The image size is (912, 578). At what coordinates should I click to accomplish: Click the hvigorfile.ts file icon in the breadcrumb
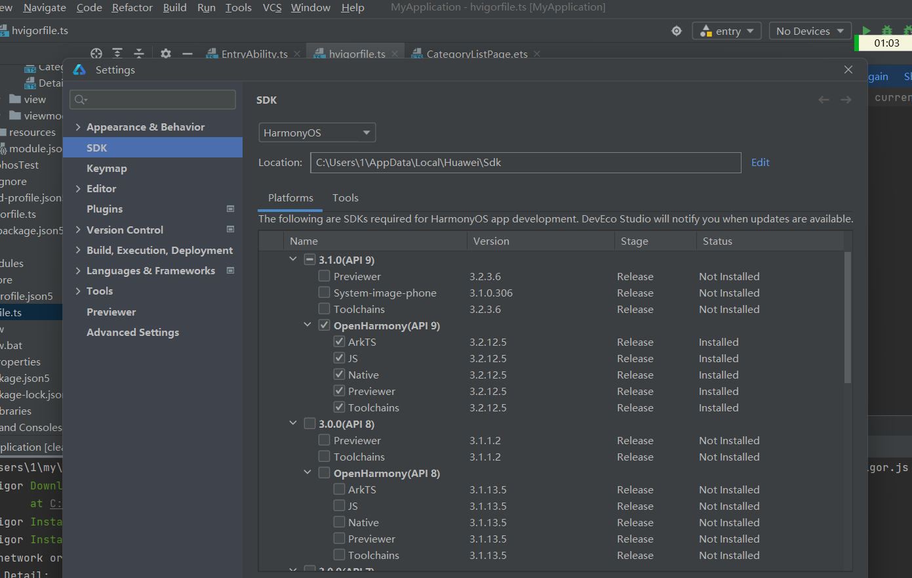pyautogui.click(x=4, y=31)
